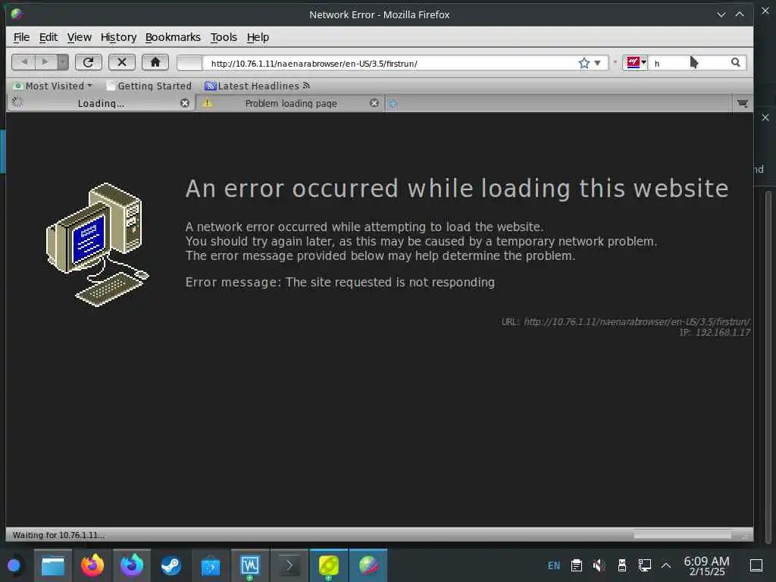776x582 pixels.
Task: Open the removable devices tray icon
Action: point(622,565)
